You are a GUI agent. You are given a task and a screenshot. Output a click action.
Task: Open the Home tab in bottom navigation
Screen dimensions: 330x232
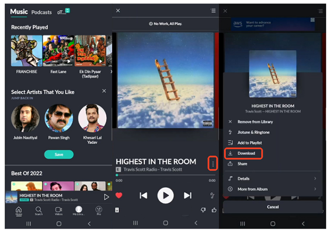19,211
